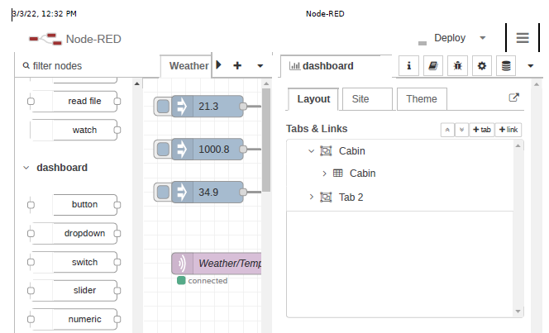Viewport: 549px width, 333px height.
Task: Click the 21.3 node output port
Action: pyautogui.click(x=243, y=107)
